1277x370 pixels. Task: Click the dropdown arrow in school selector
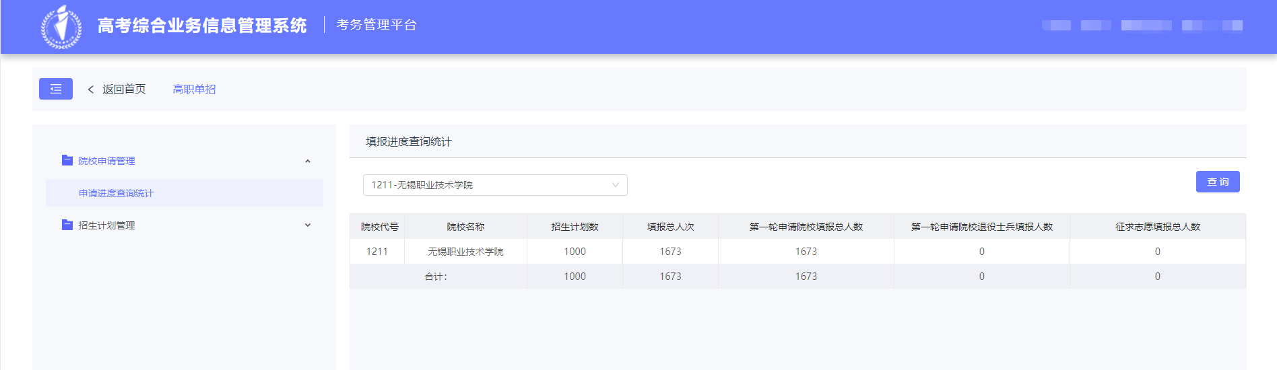615,185
